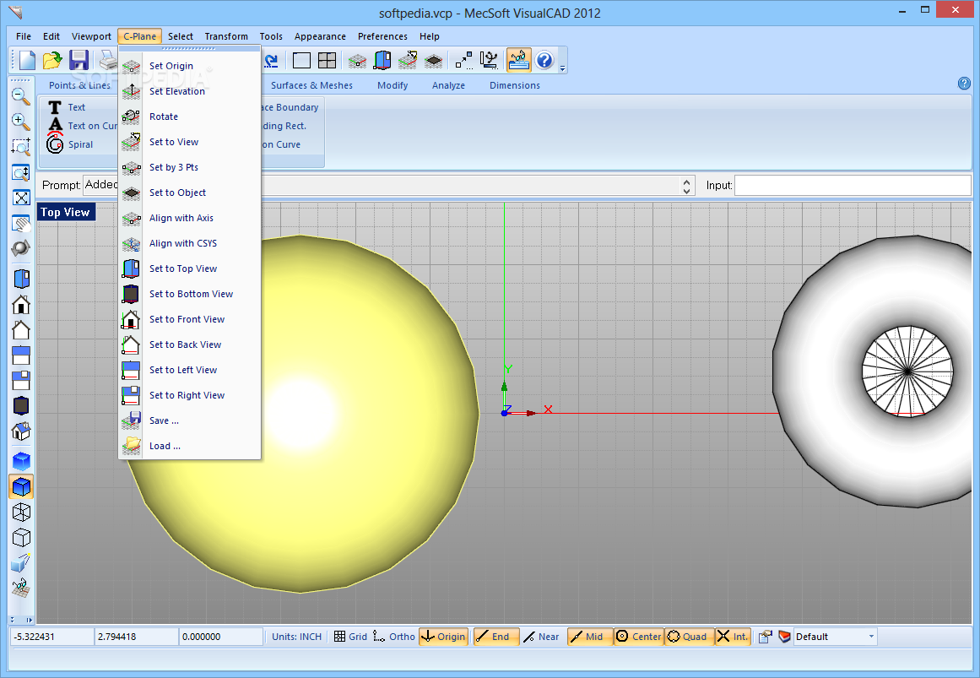980x678 pixels.
Task: Choose Save ... in C-Plane menu
Action: pos(189,420)
